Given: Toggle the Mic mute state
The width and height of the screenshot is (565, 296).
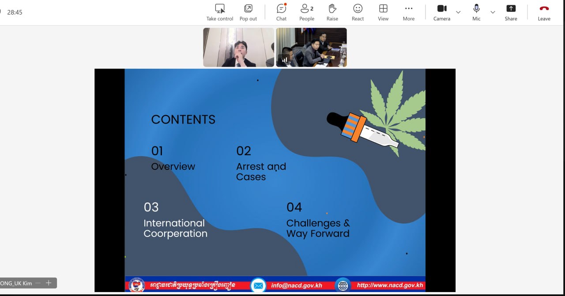Looking at the screenshot, I should [x=476, y=12].
